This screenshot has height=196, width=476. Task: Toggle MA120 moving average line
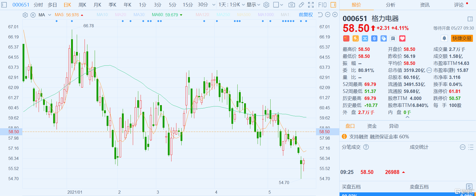click(x=203, y=15)
